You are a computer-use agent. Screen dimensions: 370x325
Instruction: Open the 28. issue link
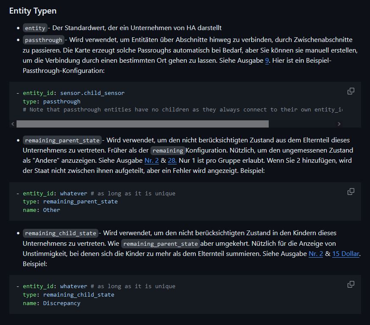172,161
